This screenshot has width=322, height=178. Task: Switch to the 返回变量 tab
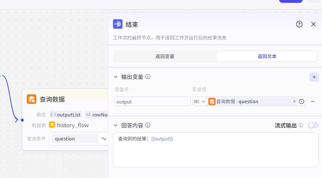pos(165,56)
